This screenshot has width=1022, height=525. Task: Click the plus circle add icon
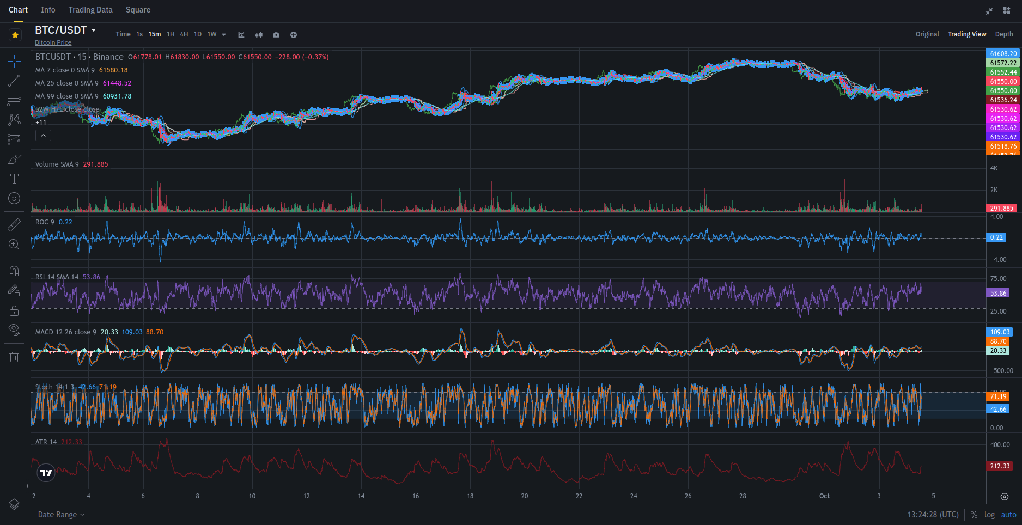click(x=294, y=35)
